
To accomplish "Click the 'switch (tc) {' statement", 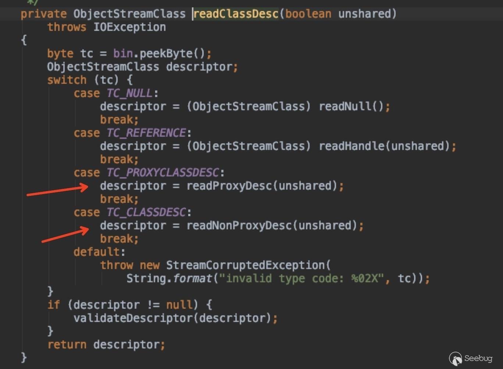I will point(90,80).
